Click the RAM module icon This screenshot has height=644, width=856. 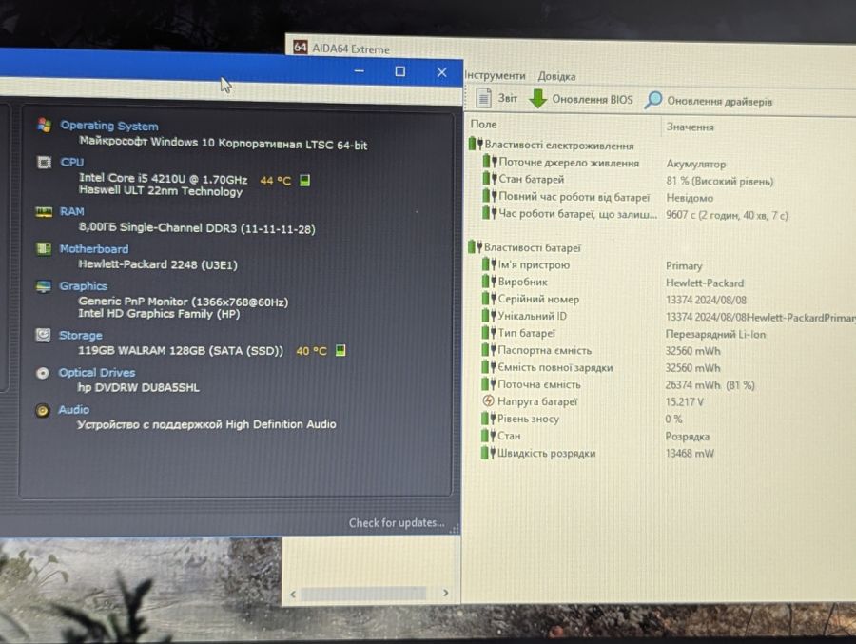pyautogui.click(x=44, y=211)
